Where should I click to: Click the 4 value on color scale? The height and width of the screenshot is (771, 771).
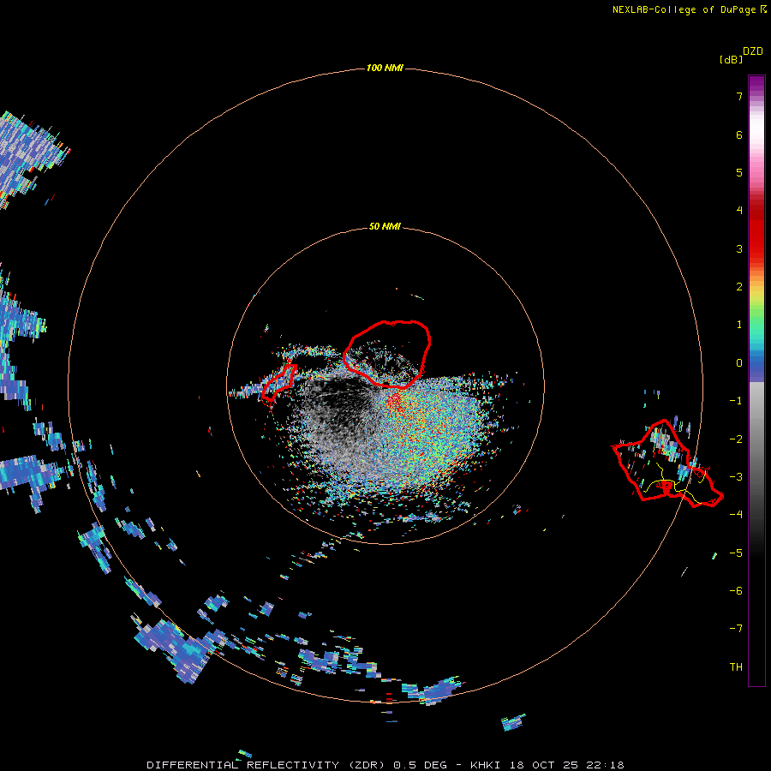click(739, 211)
